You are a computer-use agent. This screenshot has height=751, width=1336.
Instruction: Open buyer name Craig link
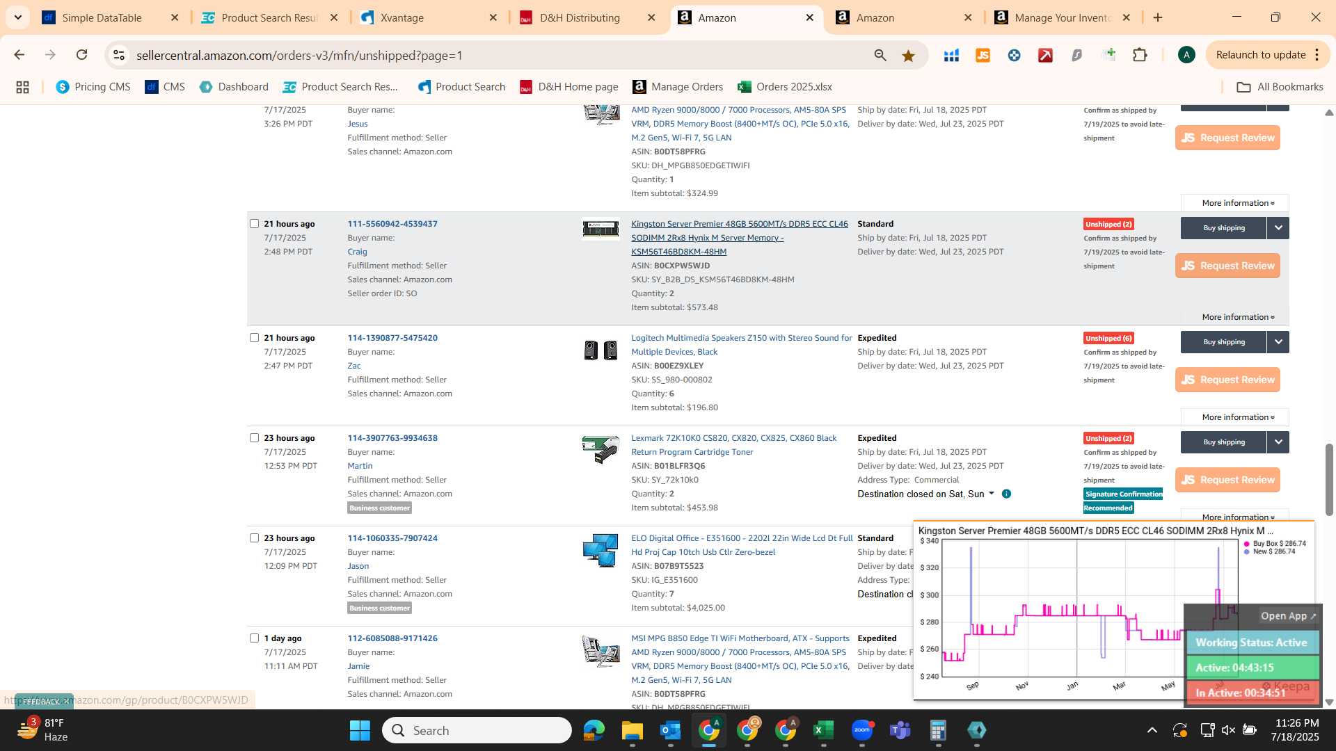(x=357, y=252)
